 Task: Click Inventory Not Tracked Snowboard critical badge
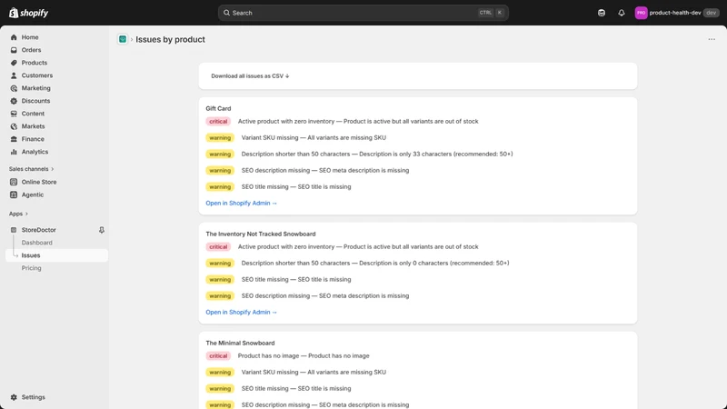218,247
